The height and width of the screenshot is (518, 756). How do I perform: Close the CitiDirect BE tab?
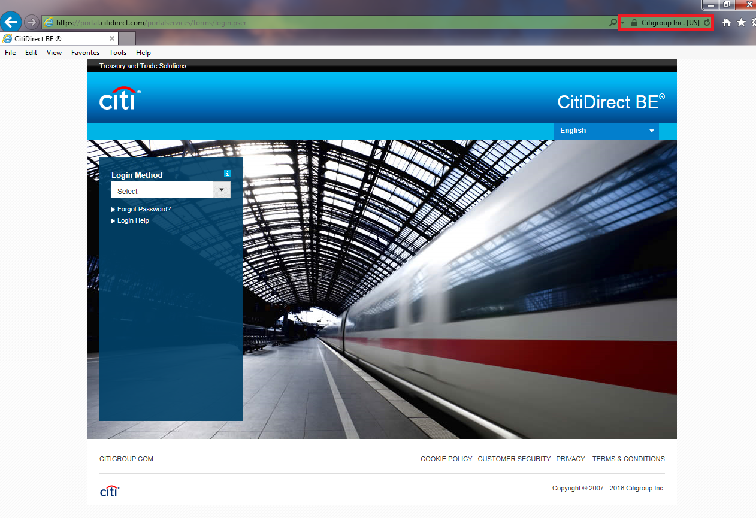pos(112,38)
